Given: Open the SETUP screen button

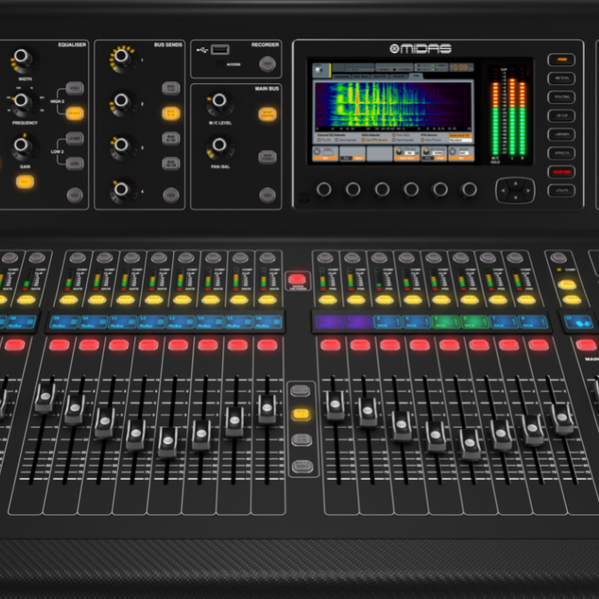Looking at the screenshot, I should pos(561,116).
